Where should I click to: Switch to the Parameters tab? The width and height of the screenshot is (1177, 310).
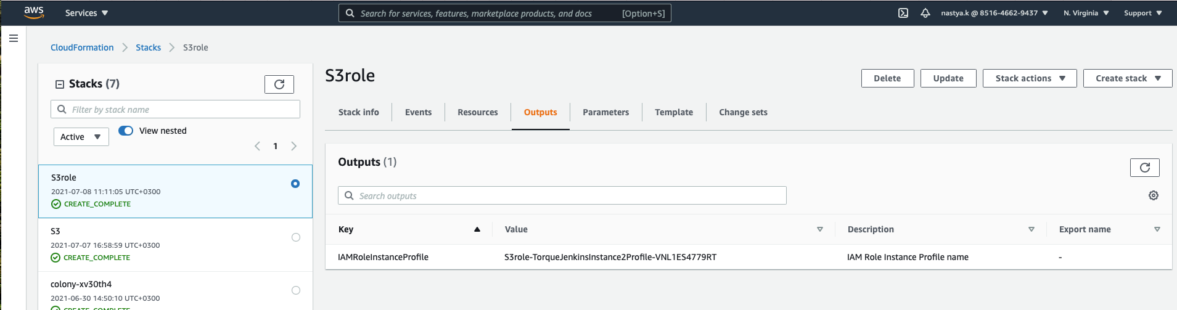[606, 112]
